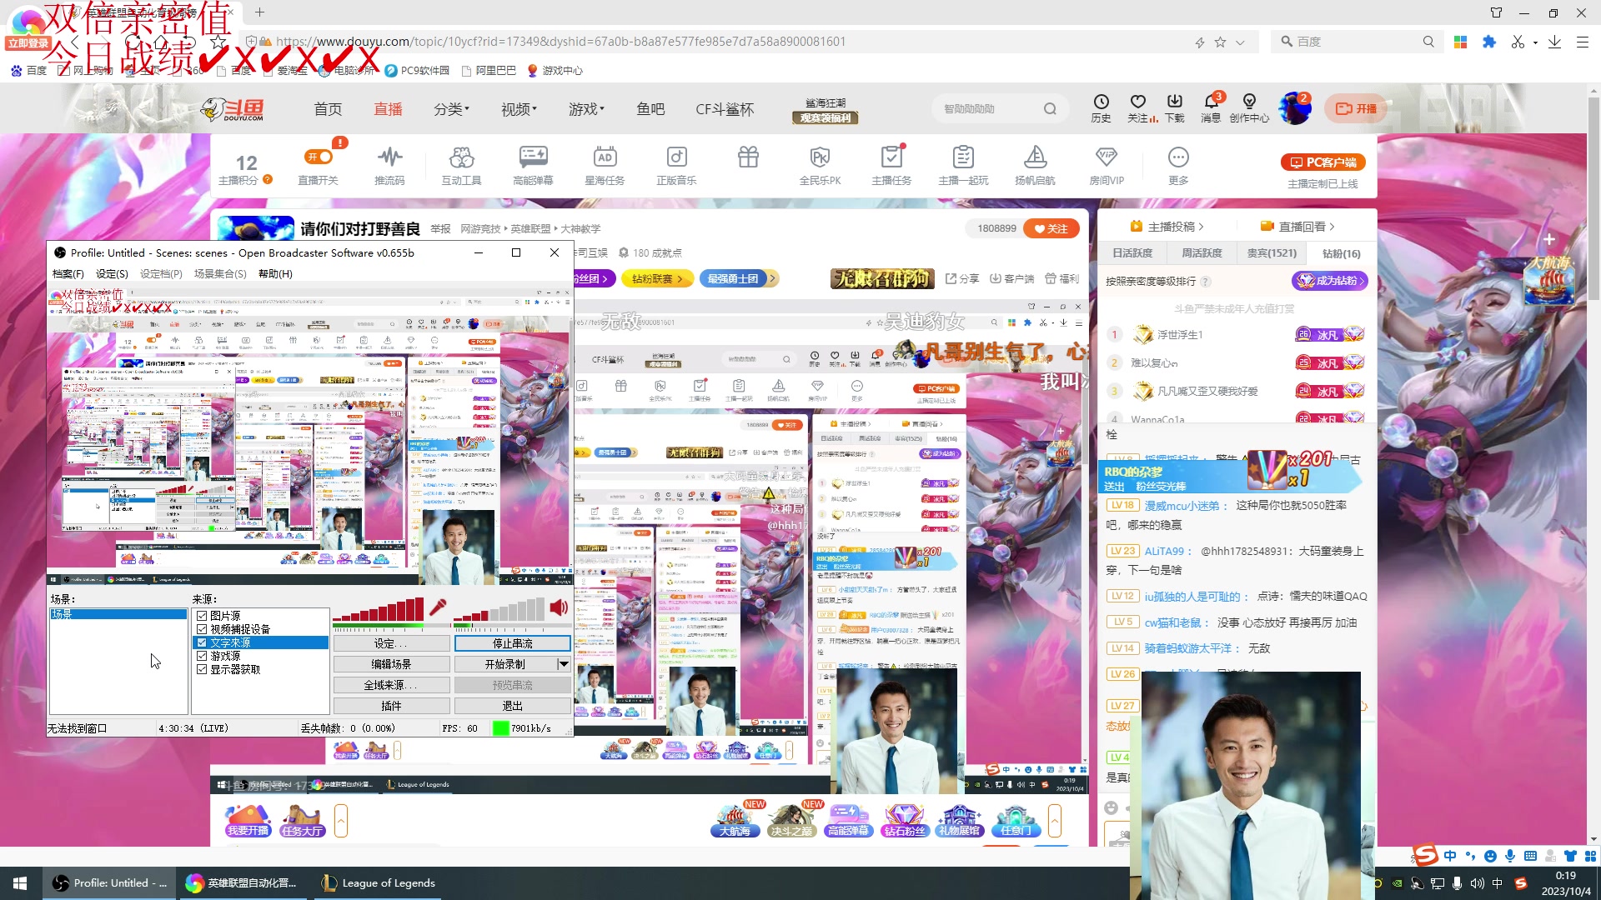Expand the 开始录制 dropdown arrow
Image resolution: width=1601 pixels, height=900 pixels.
click(564, 664)
